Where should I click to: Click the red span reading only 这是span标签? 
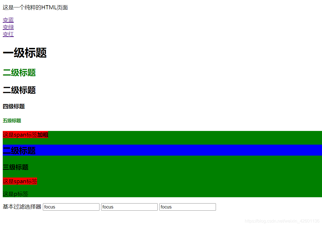point(20,181)
